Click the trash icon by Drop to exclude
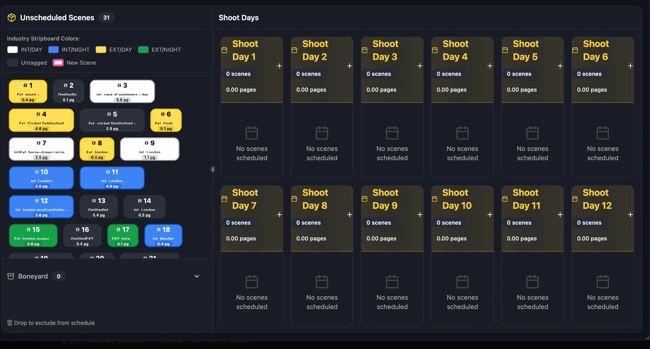Screen dimensions: 650x349 tap(10, 323)
